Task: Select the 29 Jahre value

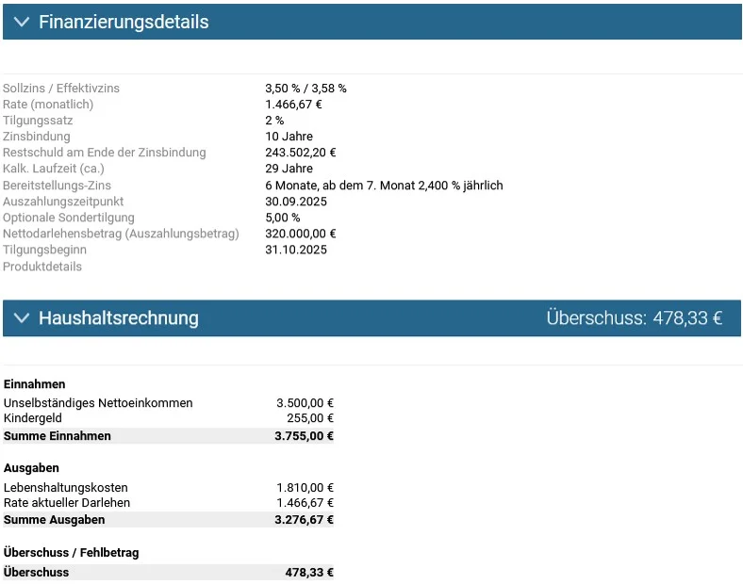Action: [x=289, y=169]
